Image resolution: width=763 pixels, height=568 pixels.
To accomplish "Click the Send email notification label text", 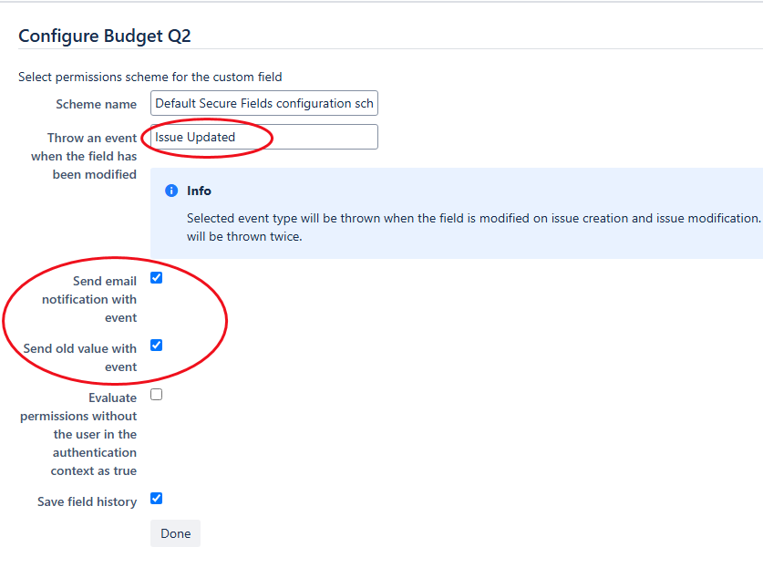I will [x=89, y=299].
